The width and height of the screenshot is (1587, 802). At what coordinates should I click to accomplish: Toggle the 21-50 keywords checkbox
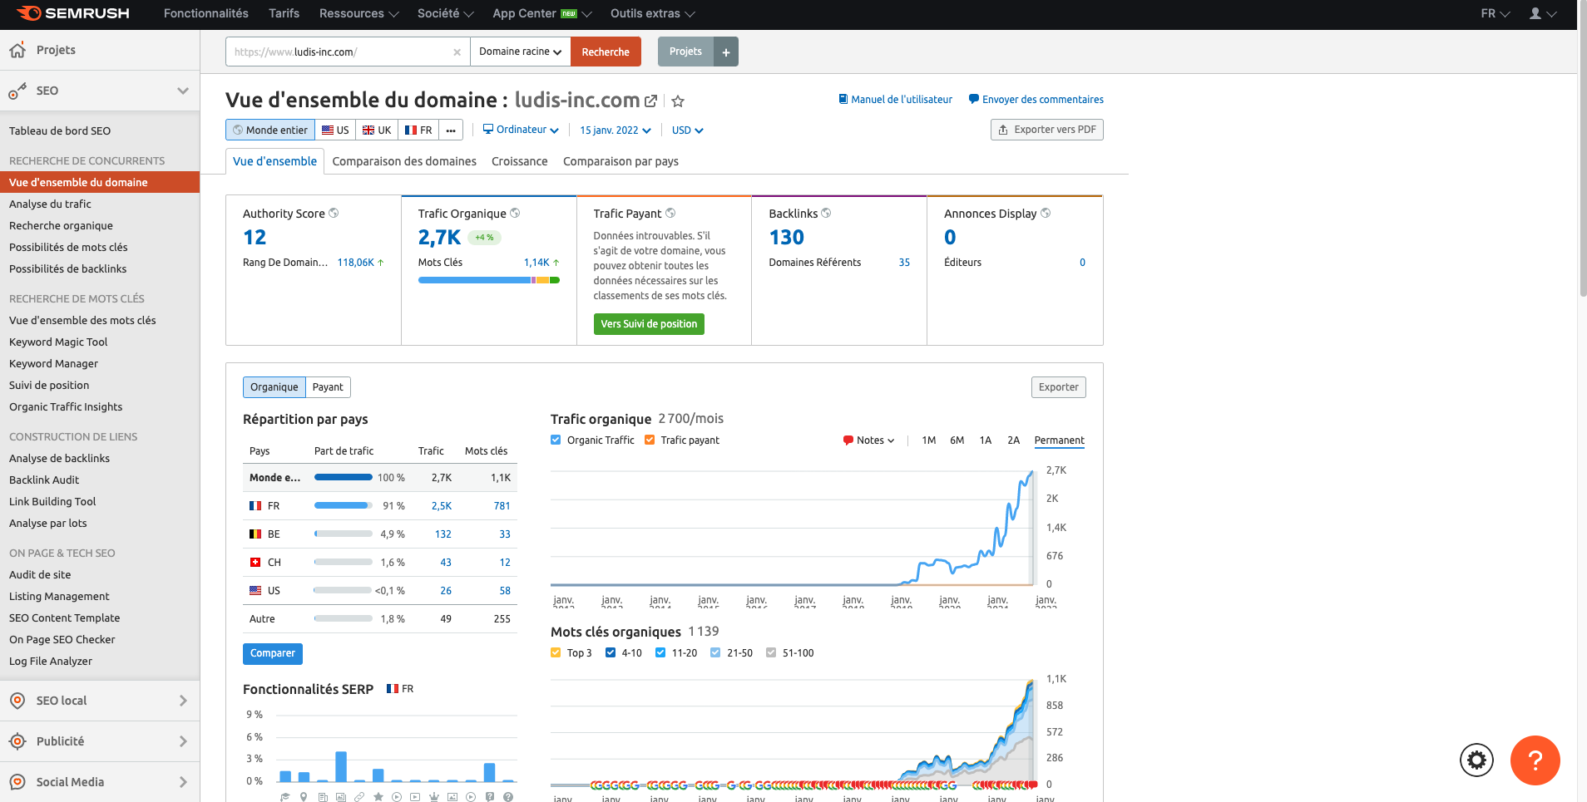tap(715, 653)
